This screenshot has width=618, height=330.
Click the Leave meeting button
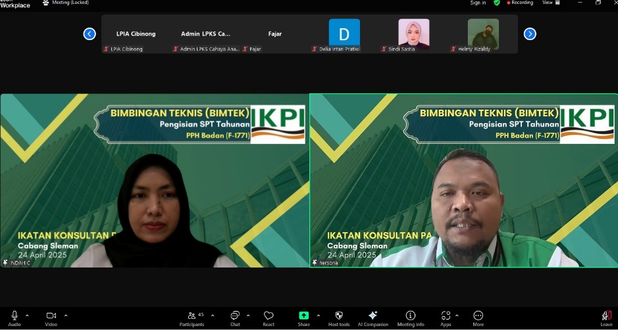click(607, 319)
